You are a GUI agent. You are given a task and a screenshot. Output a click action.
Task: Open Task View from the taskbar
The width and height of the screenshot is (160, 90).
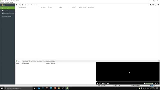tap(34, 88)
